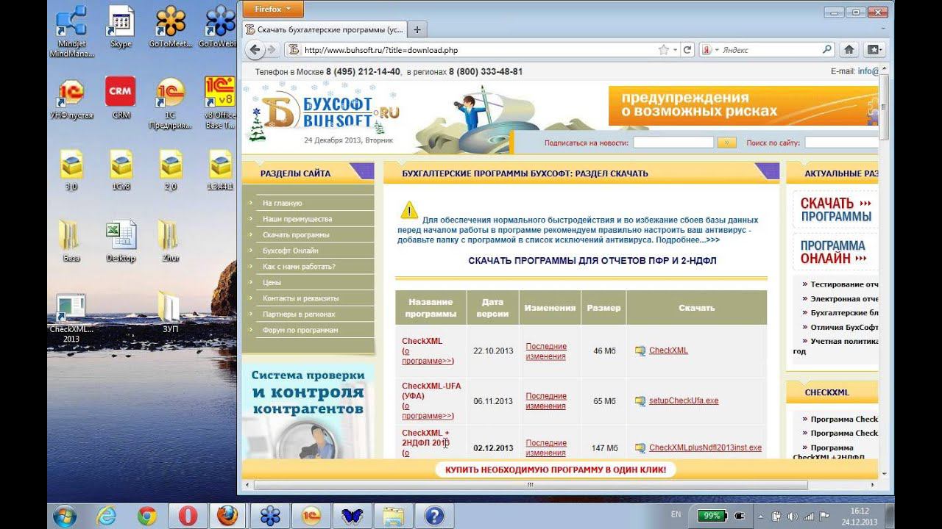Open Контакты и реквизиты menu item

pyautogui.click(x=300, y=299)
